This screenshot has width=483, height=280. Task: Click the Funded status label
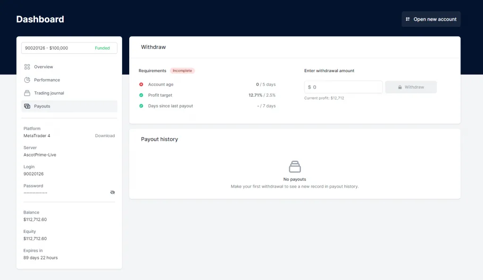[x=102, y=48]
